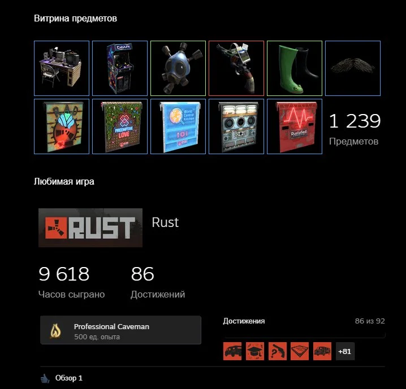Select the Chippy arcade machine item
Viewport: 406px width, 389px height.
[120, 68]
